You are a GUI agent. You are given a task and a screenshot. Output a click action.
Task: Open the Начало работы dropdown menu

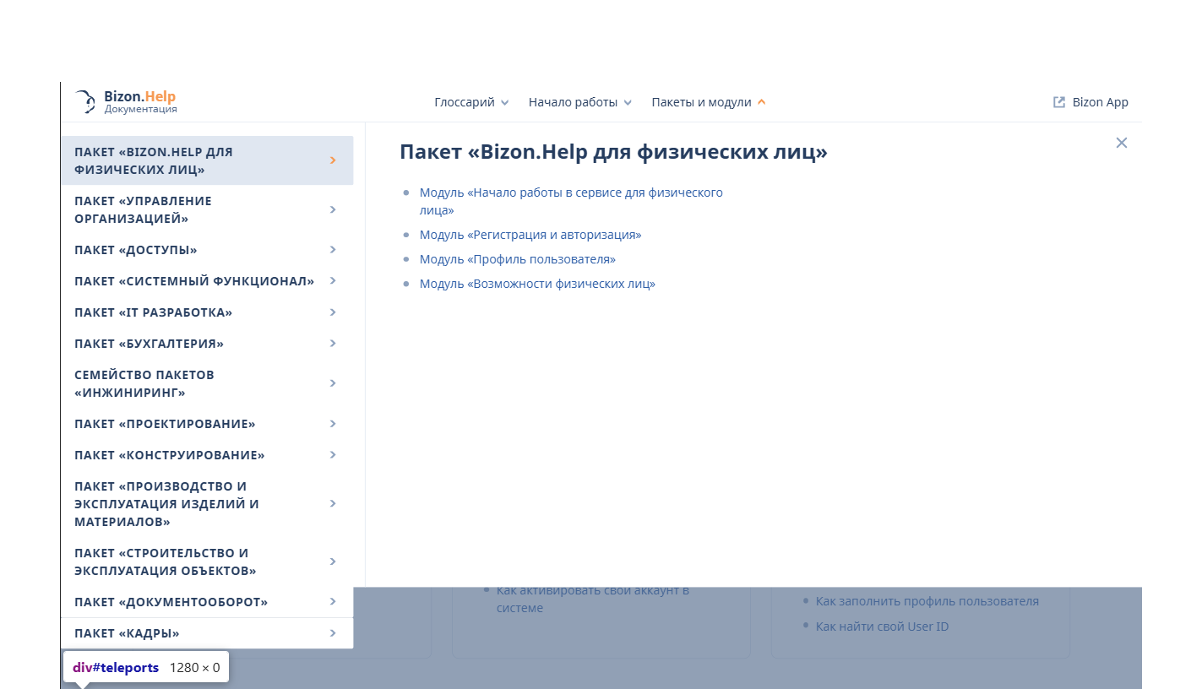[579, 102]
